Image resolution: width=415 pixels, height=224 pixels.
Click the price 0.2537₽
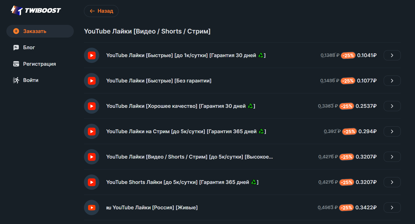[366, 106]
